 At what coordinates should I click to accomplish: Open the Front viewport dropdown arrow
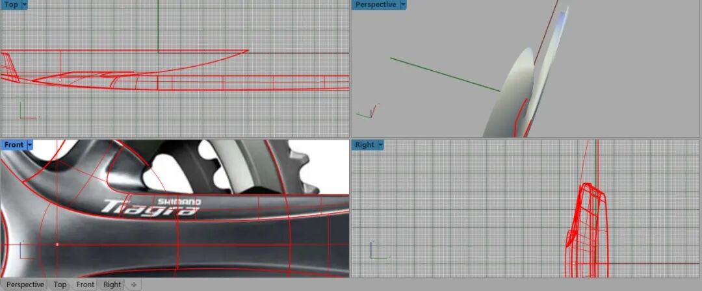pyautogui.click(x=30, y=145)
